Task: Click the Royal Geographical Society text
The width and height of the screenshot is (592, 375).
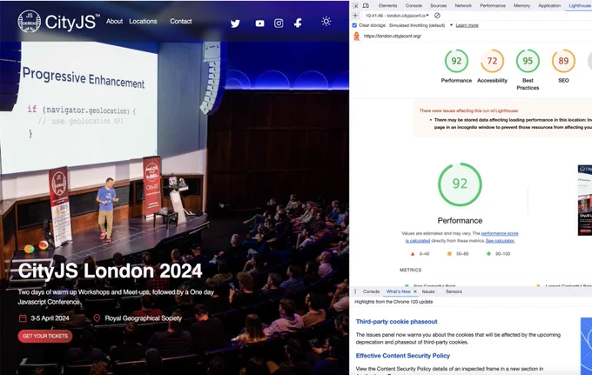Action: point(143,318)
